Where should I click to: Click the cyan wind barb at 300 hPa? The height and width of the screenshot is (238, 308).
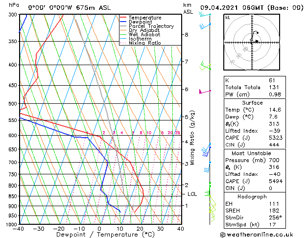(x=205, y=15)
